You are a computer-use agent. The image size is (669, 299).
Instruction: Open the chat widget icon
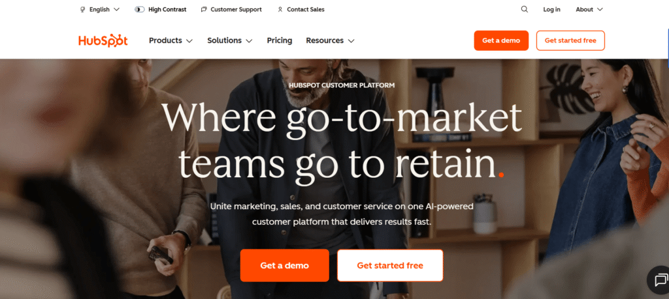(x=660, y=280)
